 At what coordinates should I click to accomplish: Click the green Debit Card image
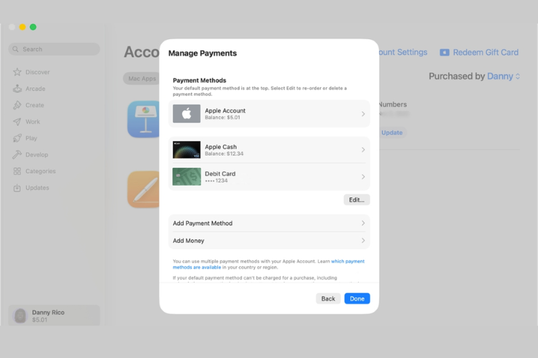[187, 177]
